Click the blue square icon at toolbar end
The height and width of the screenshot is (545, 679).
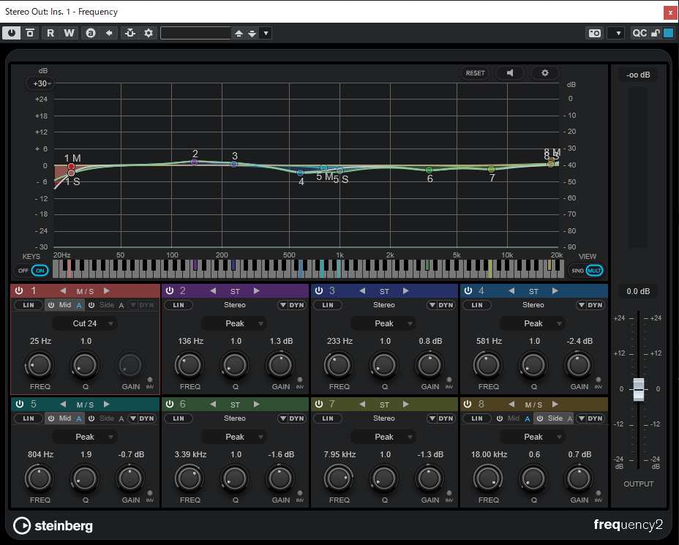669,33
